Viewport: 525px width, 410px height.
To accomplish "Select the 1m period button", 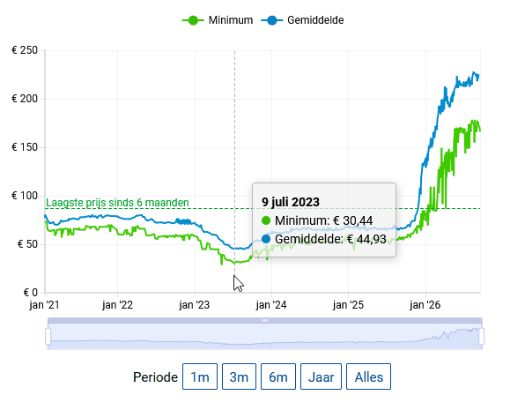I will [200, 376].
